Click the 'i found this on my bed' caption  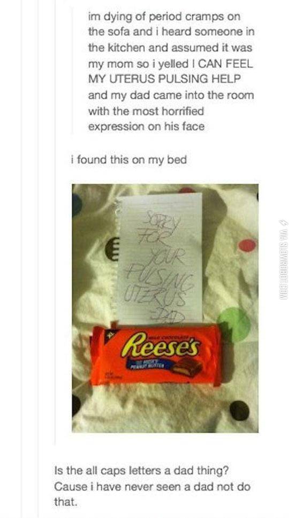pos(128,160)
